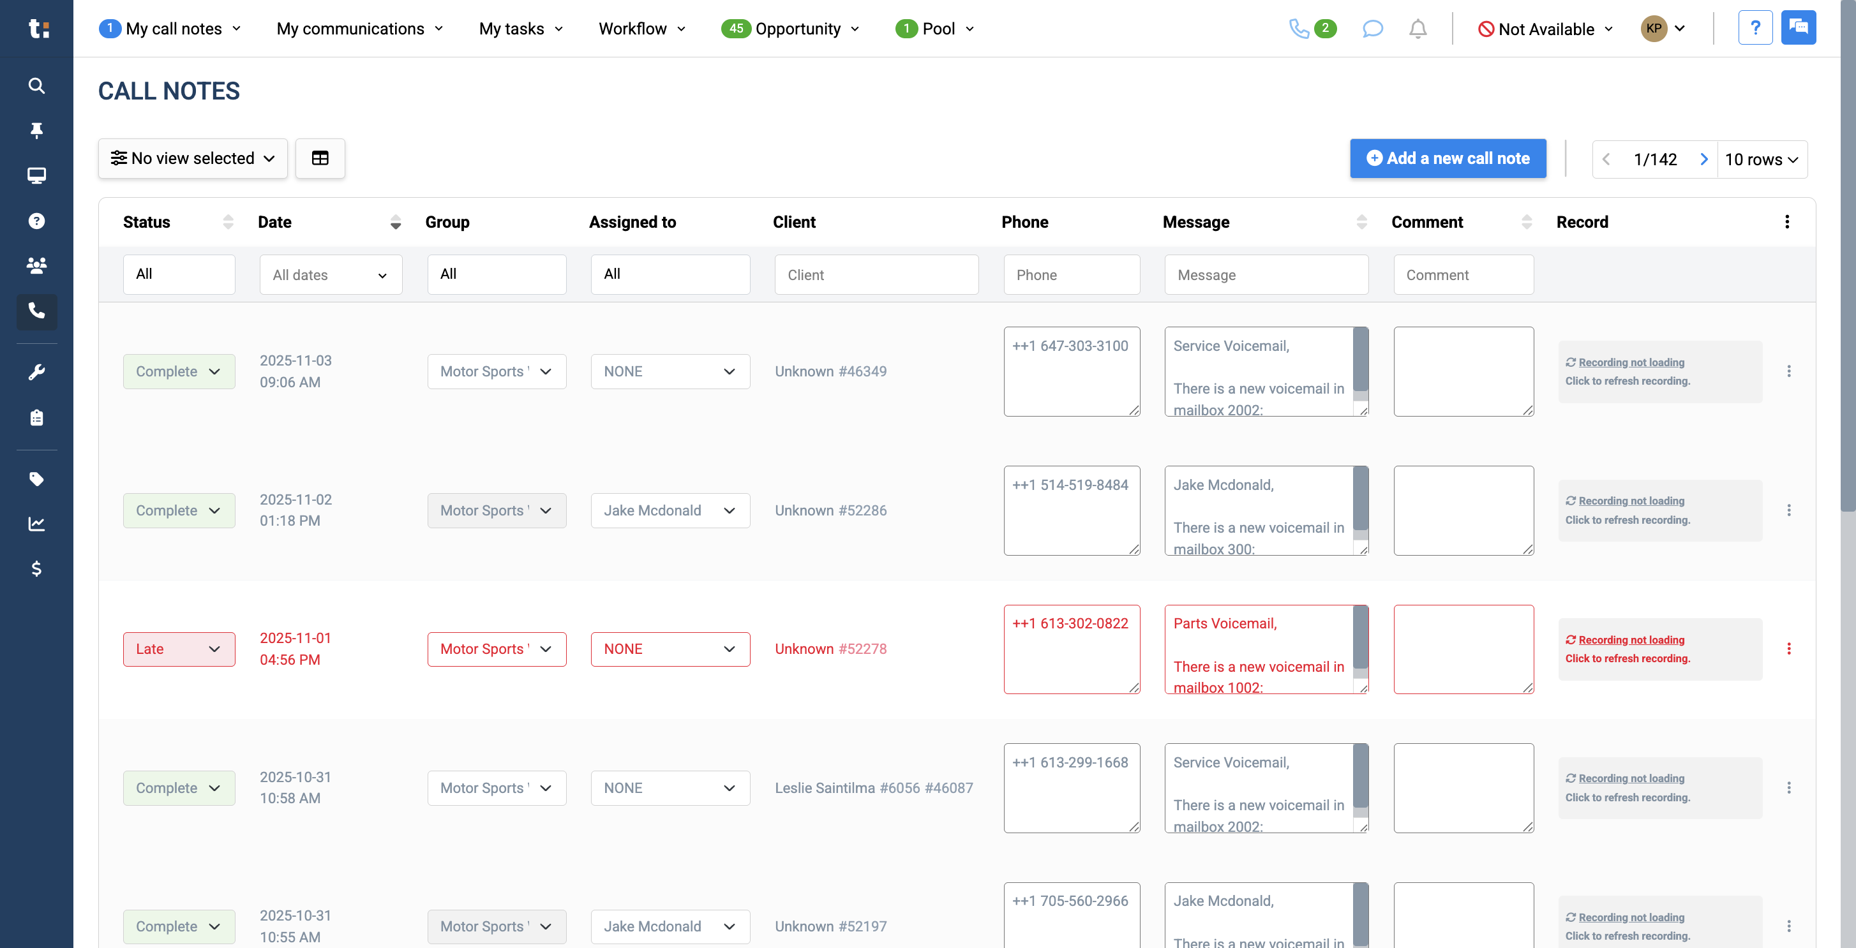
Task: Open the wrench tools icon
Action: pyautogui.click(x=36, y=373)
